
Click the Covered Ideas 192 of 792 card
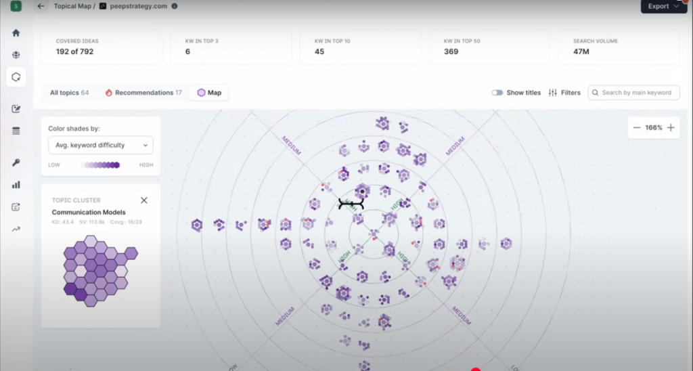pos(102,47)
